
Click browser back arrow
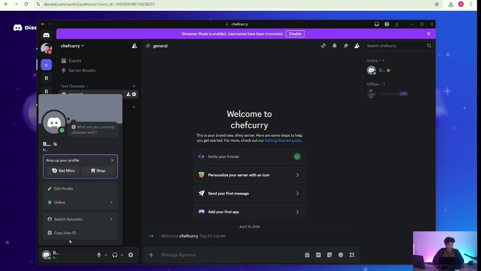point(6,4)
